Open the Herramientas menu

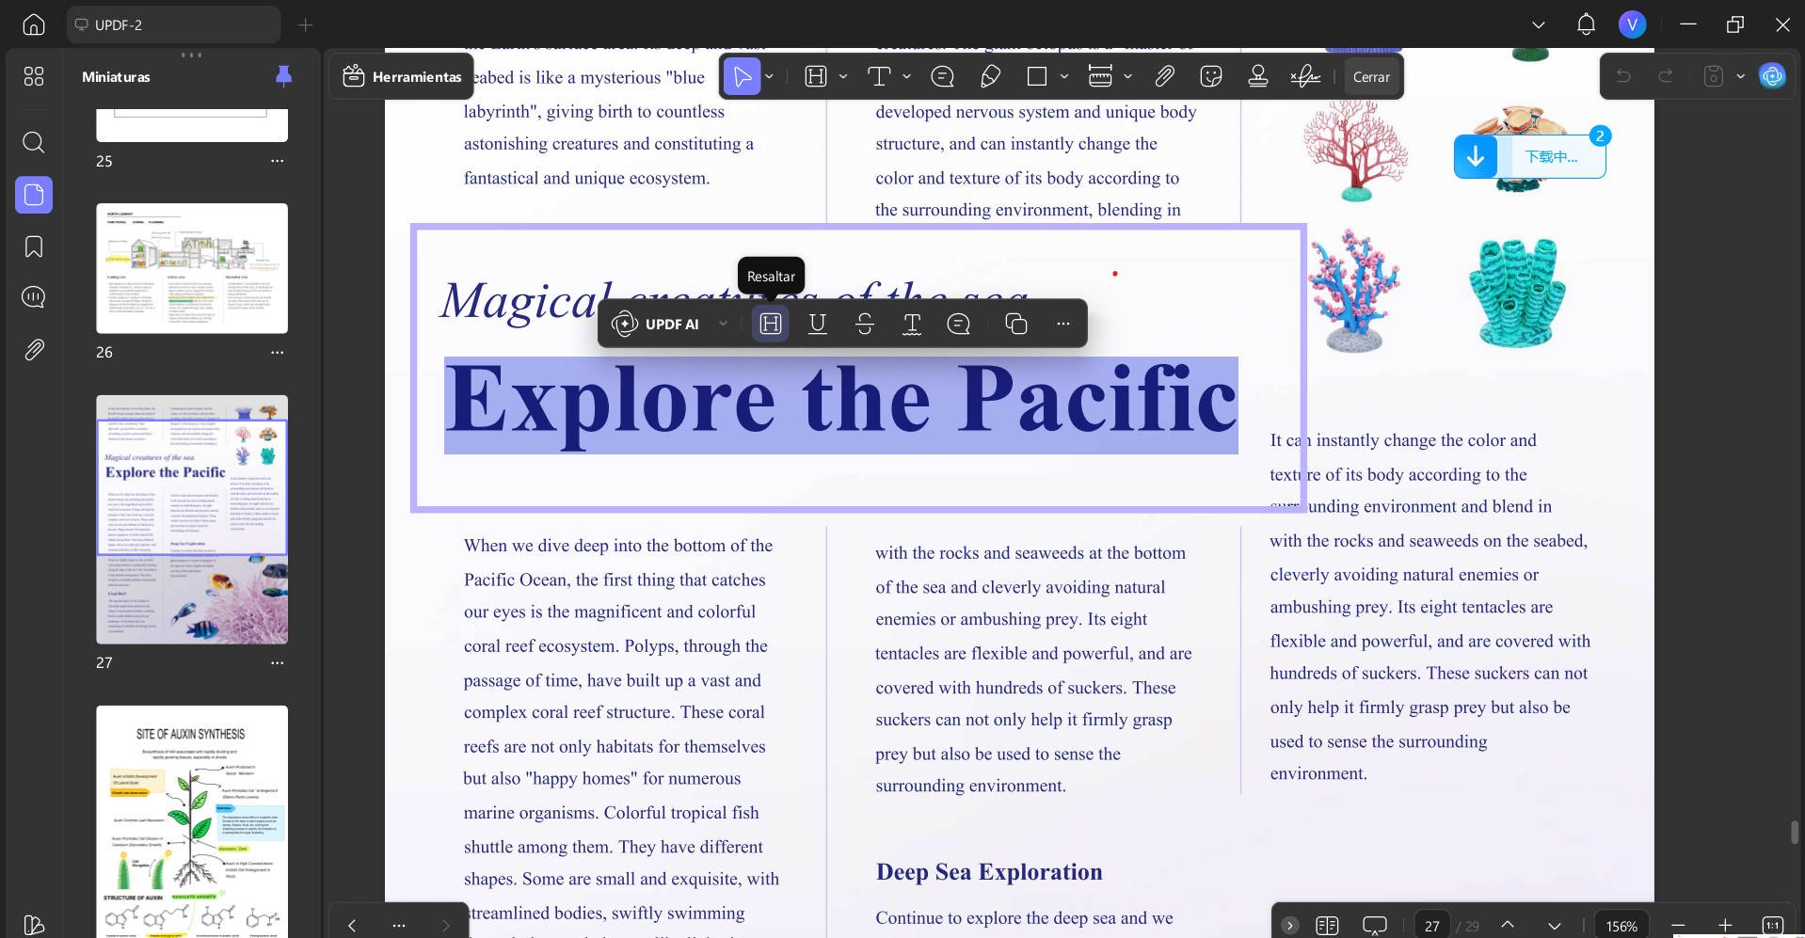[x=401, y=76]
